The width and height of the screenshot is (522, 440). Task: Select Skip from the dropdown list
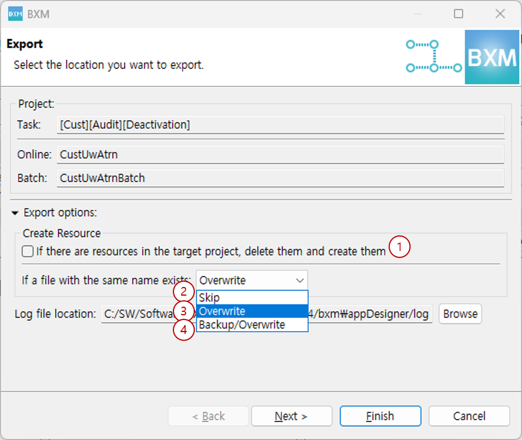[x=252, y=297]
